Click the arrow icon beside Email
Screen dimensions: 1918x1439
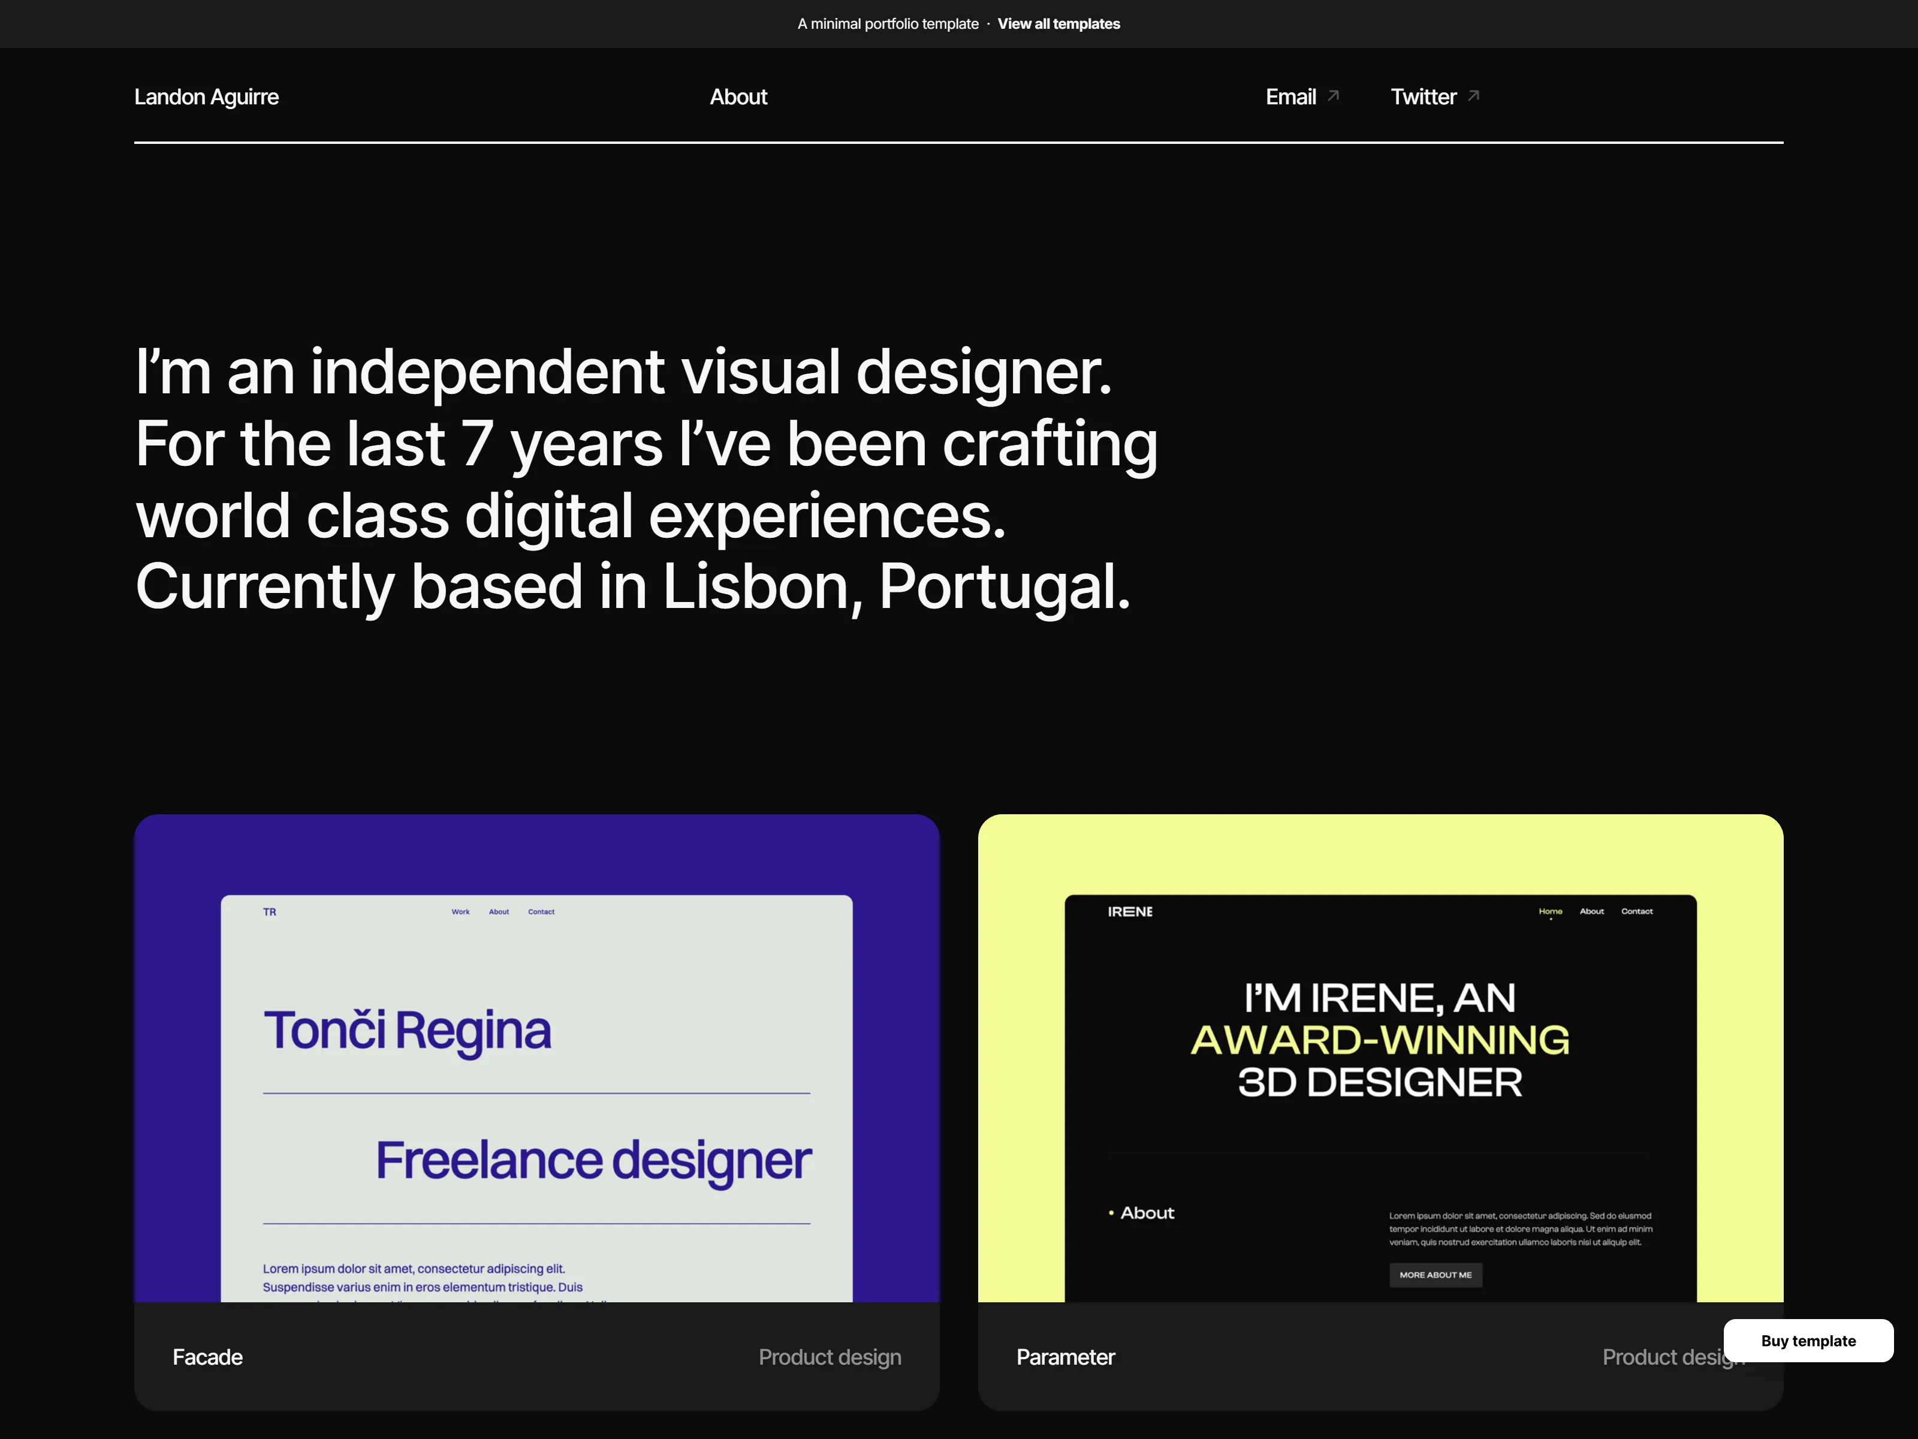coord(1334,95)
